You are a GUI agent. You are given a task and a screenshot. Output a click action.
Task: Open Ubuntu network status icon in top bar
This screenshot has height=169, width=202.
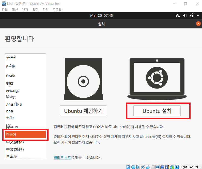[x=178, y=15]
